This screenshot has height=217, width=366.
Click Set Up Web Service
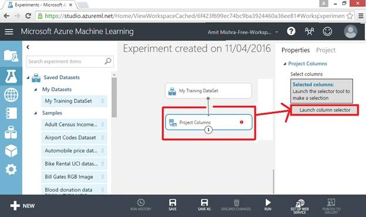300,206
